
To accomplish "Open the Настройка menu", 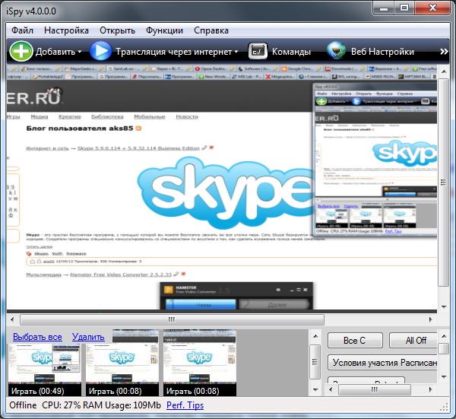I will (66, 30).
